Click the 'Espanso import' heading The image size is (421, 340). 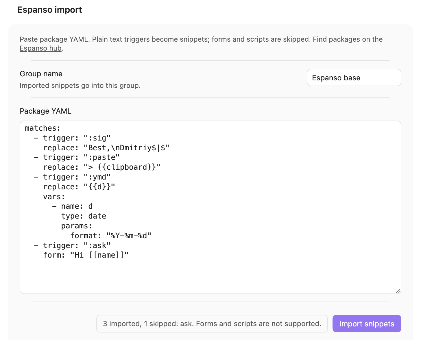coord(50,10)
